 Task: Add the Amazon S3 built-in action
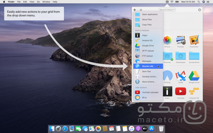(x=148, y=40)
